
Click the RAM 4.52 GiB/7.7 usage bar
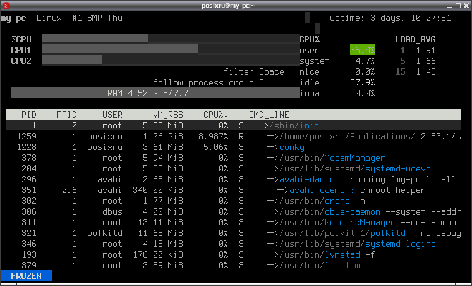155,93
